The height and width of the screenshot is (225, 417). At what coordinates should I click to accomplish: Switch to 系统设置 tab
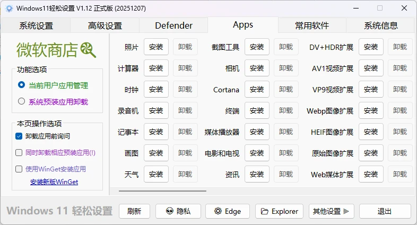pos(36,25)
